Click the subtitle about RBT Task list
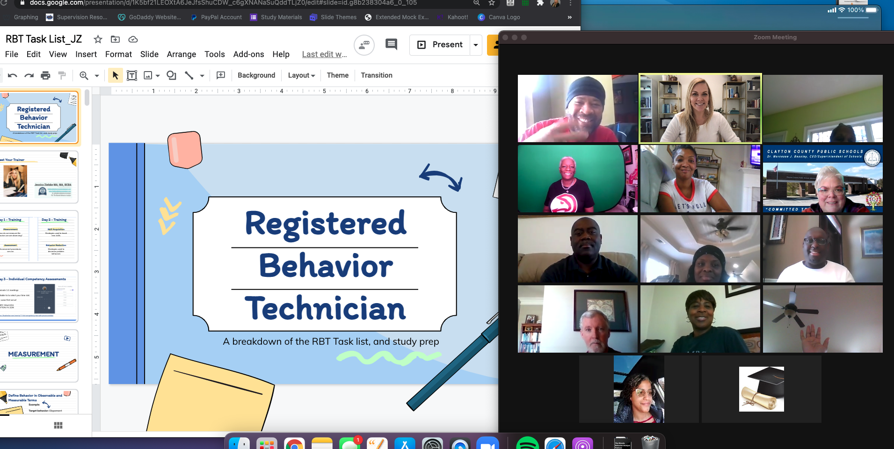Image resolution: width=894 pixels, height=449 pixels. (x=331, y=341)
